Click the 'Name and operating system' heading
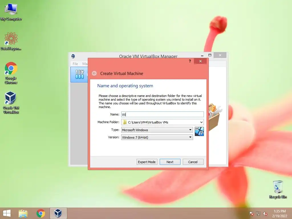Viewport: 292px width, 219px height. click(125, 86)
